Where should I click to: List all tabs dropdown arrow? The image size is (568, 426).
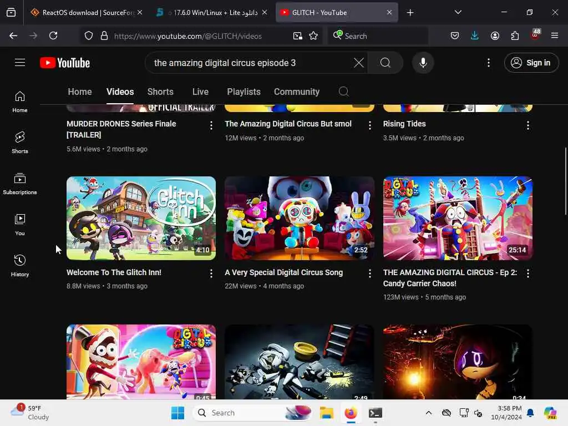458,12
